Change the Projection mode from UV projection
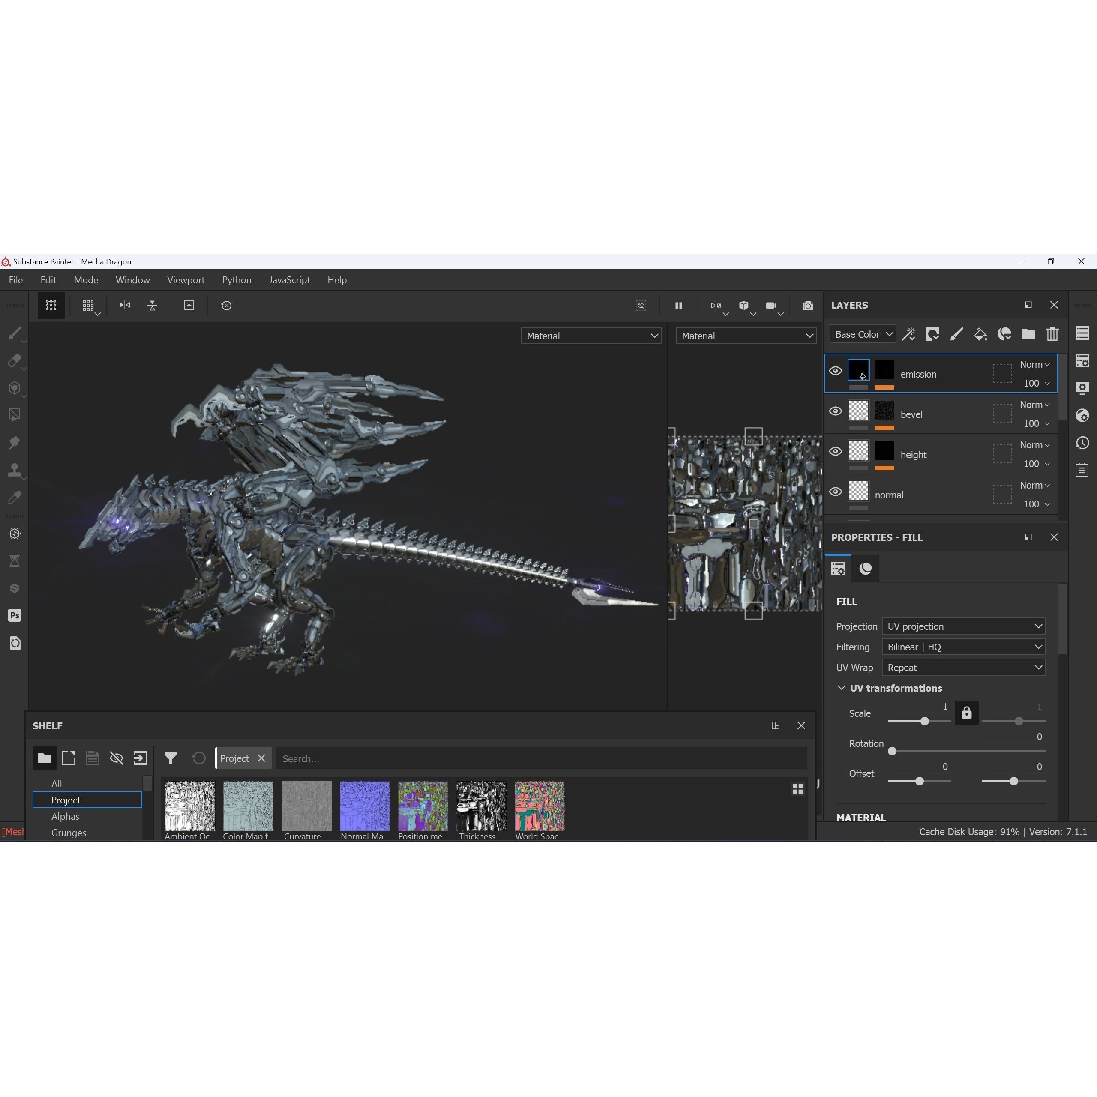The width and height of the screenshot is (1097, 1097). [x=963, y=626]
